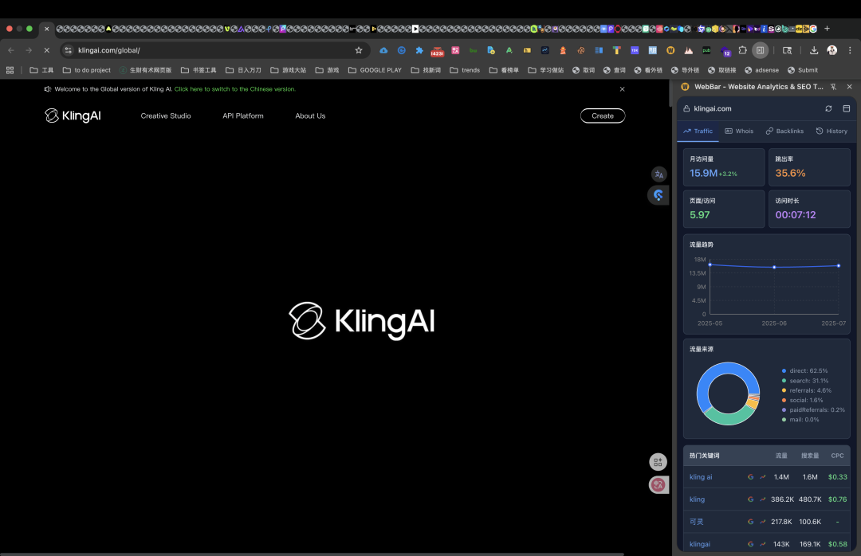The height and width of the screenshot is (556, 861).
Task: Dismiss the welcome banner with X
Action: (622, 89)
